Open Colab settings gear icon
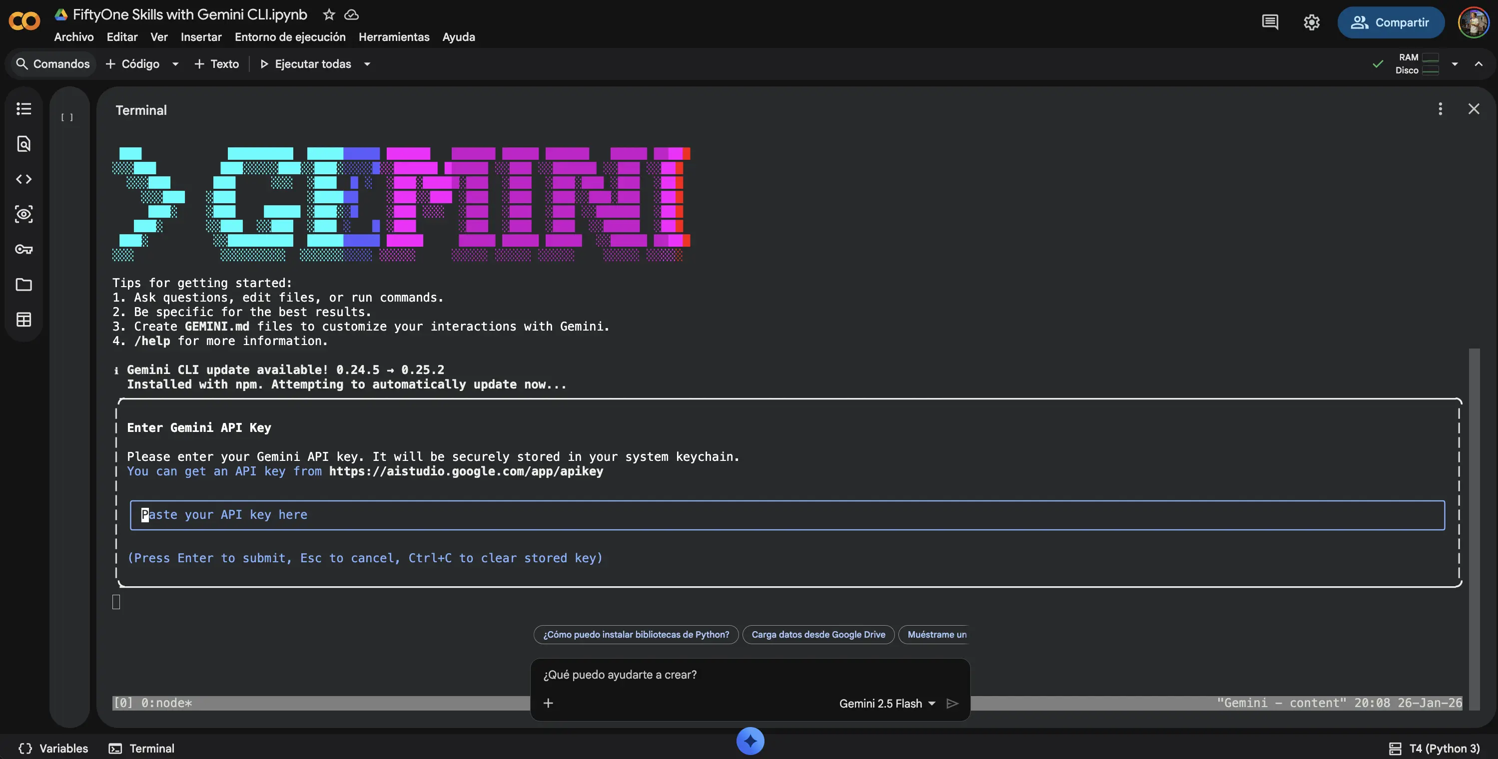1498x759 pixels. click(x=1312, y=22)
